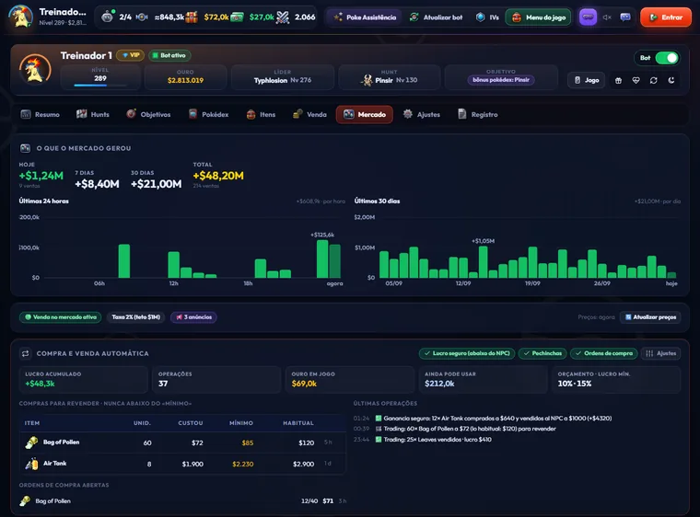700x517 pixels.
Task: Toggle the moon night-mode icon
Action: pos(671,80)
